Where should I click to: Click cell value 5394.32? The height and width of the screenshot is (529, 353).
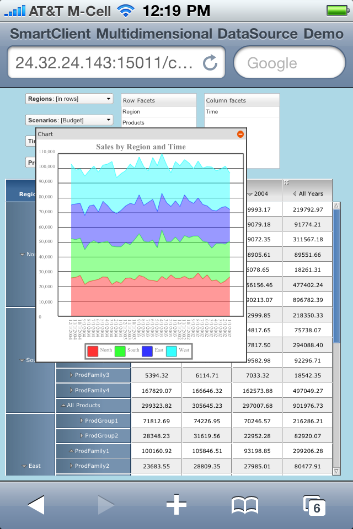(157, 375)
